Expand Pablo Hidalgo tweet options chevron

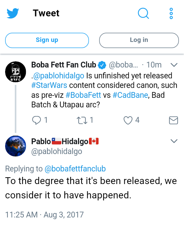174,141
